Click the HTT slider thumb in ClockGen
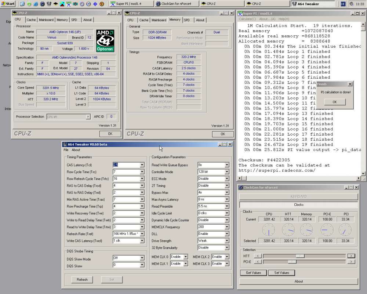This screenshot has height=294, width=367. [300, 256]
